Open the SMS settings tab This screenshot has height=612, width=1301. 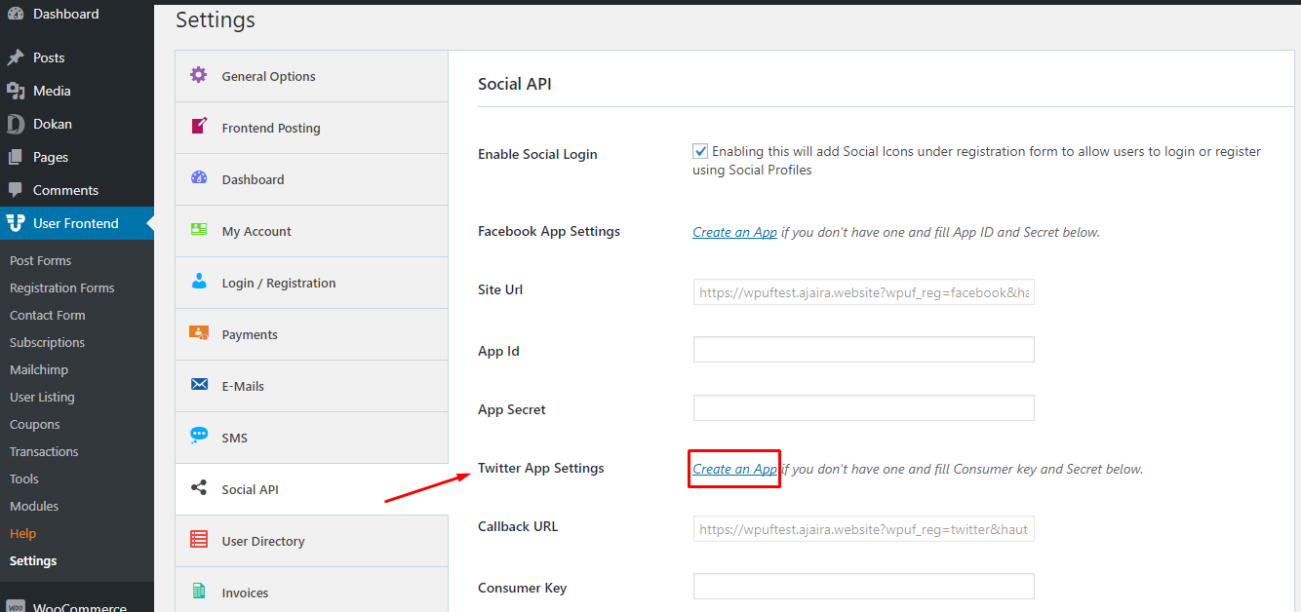(311, 438)
